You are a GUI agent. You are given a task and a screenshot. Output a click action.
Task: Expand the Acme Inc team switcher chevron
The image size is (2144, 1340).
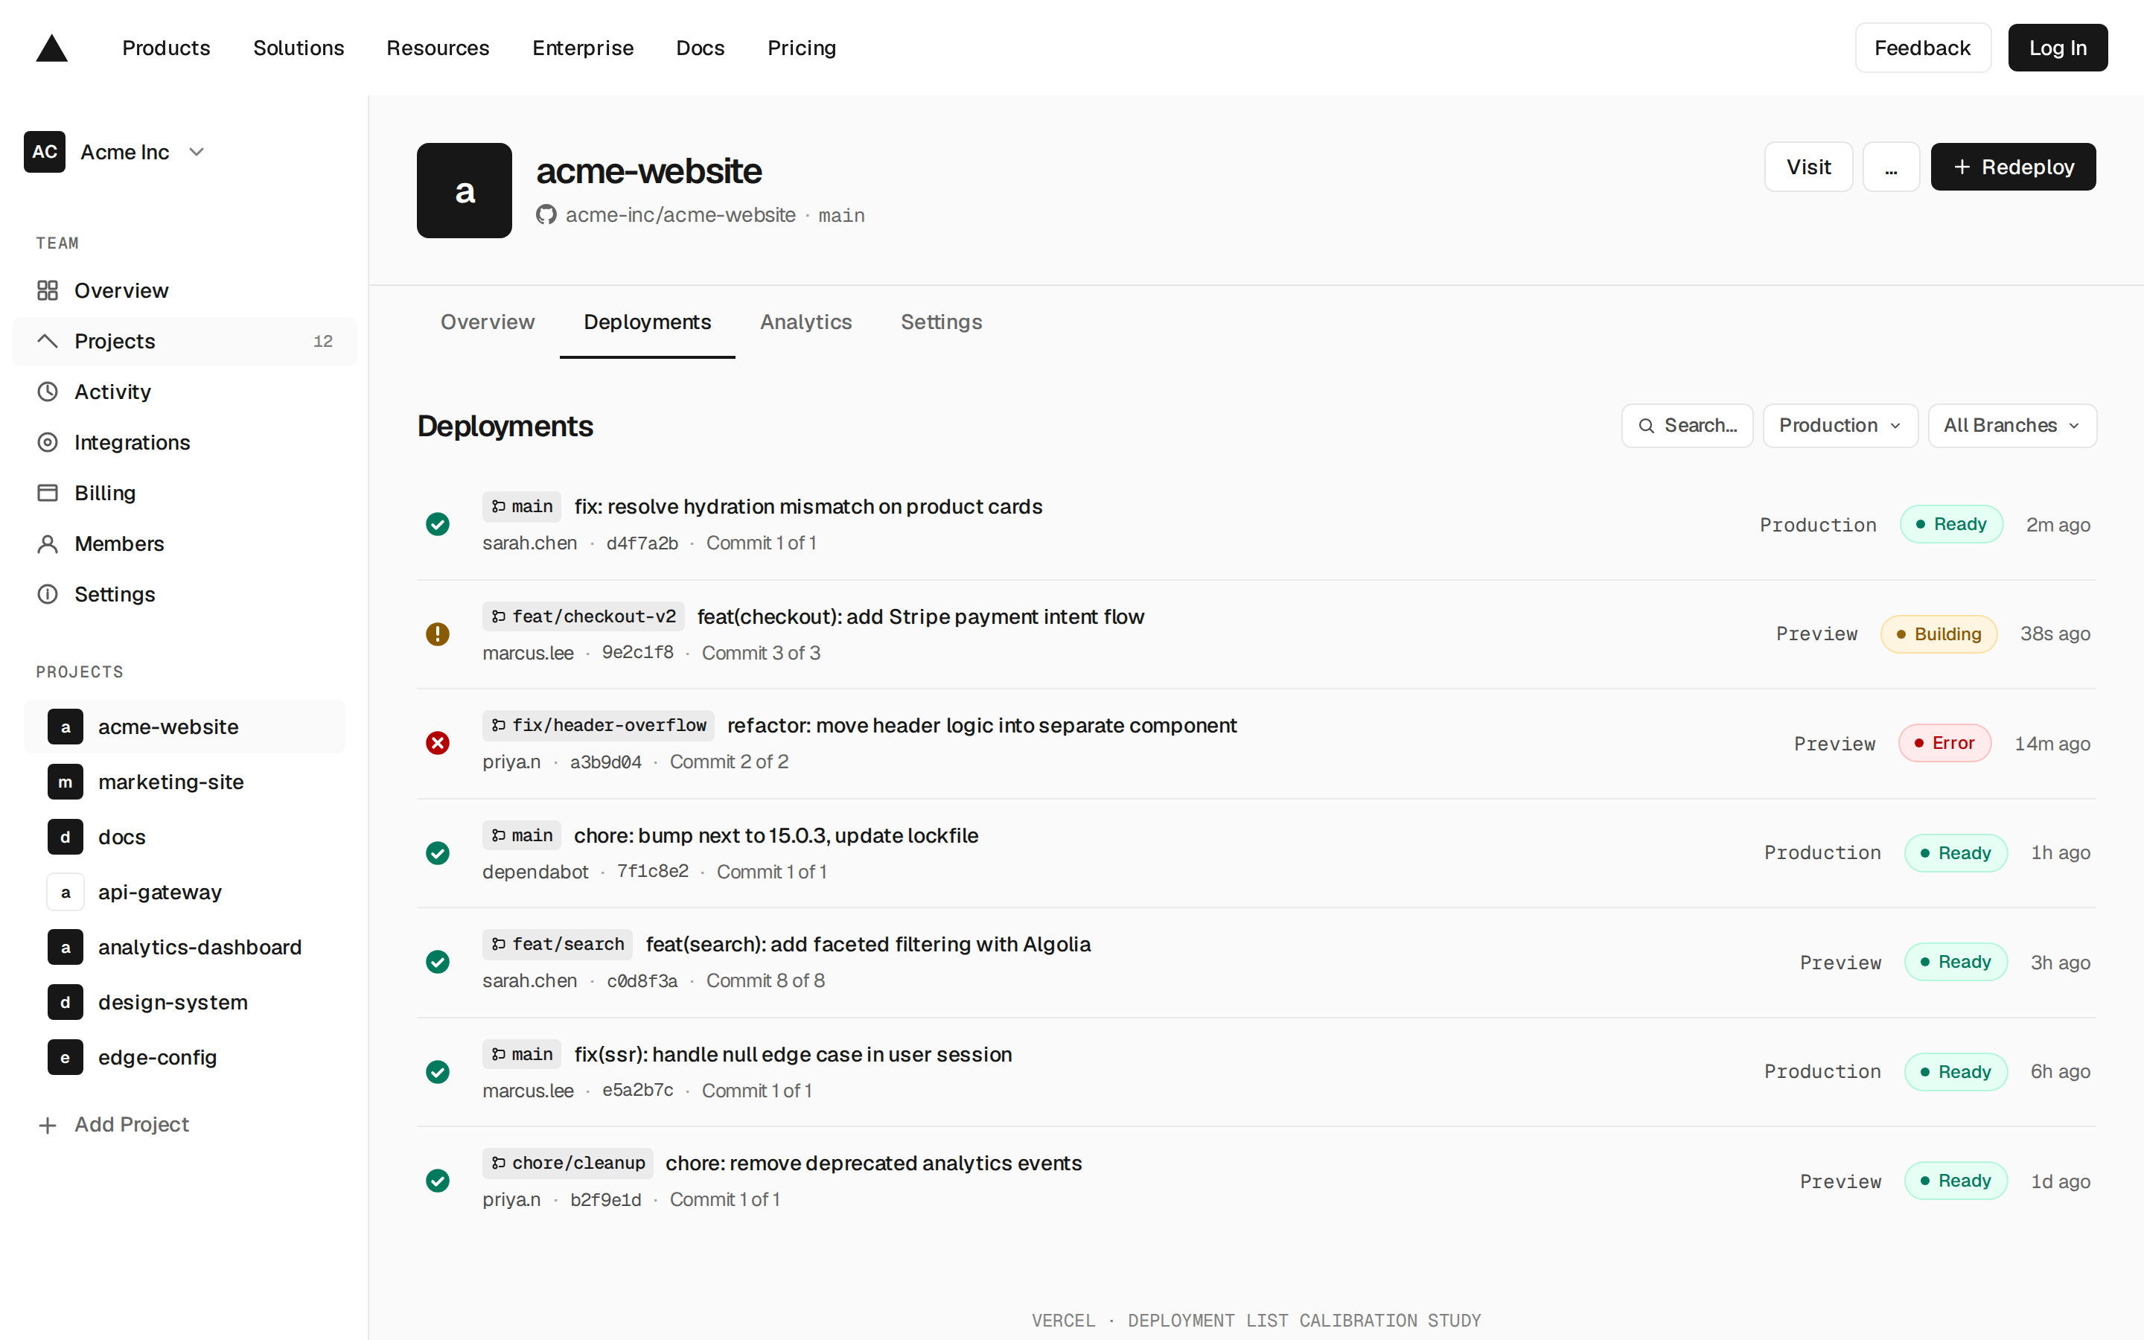coord(197,152)
